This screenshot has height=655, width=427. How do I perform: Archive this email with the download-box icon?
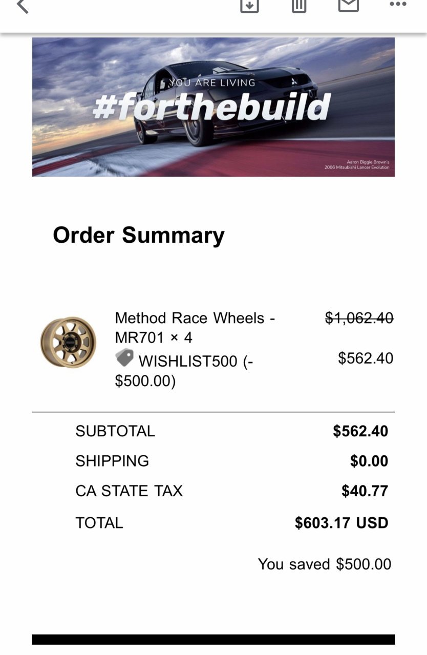pos(249,6)
